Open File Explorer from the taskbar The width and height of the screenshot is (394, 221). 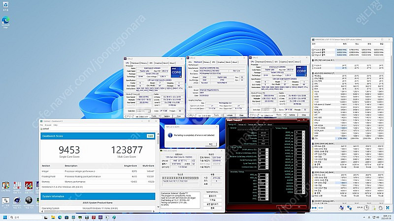click(x=53, y=218)
